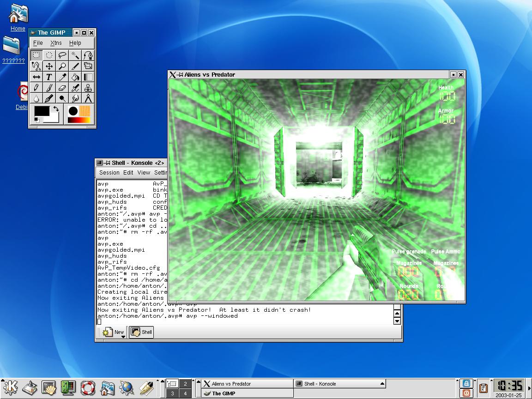532x399 pixels.
Task: Activate the Clone stamp tool
Action: click(x=88, y=88)
